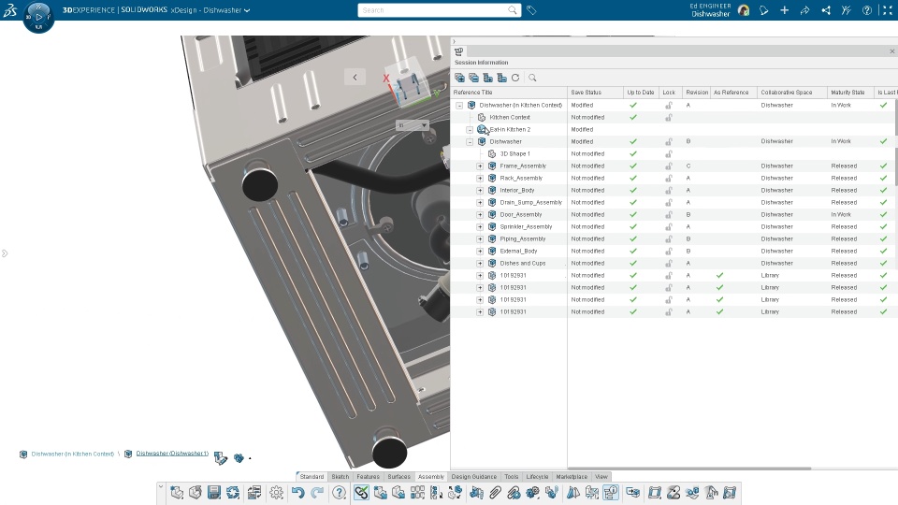This screenshot has width=898, height=505.
Task: Sort by the Save Status column header
Action: tap(595, 93)
